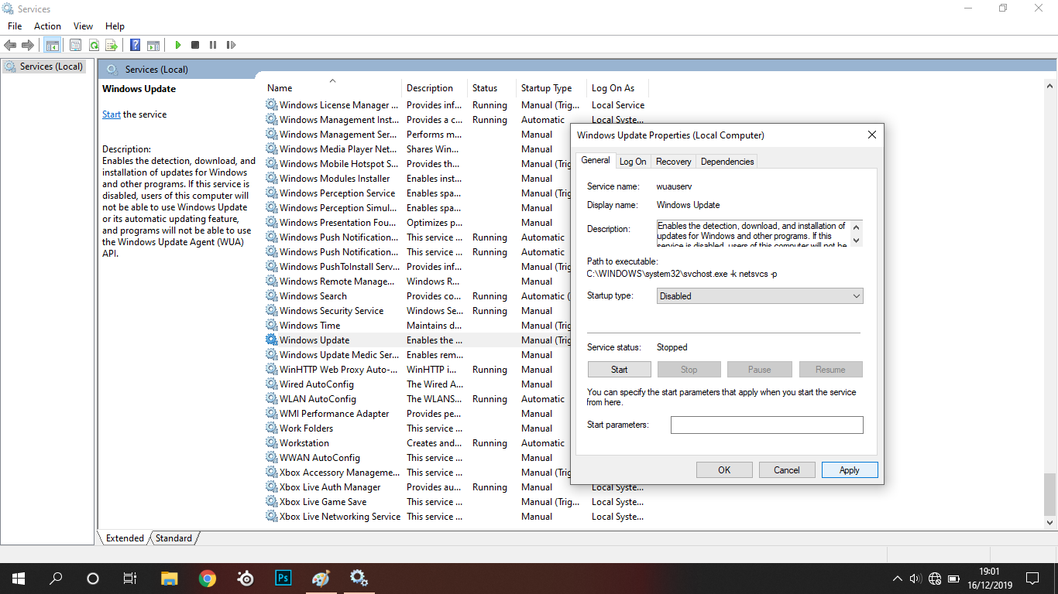Restart the service using the toolbar restart icon
The image size is (1058, 594).
(231, 45)
